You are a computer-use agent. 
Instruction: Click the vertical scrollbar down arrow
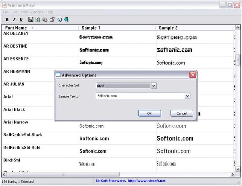point(238,169)
